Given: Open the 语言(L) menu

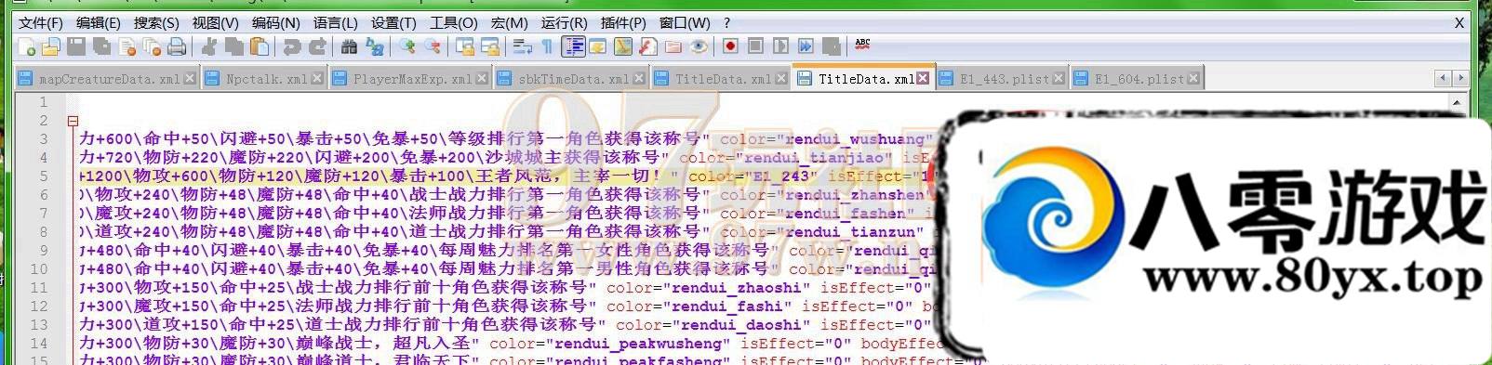Looking at the screenshot, I should [x=335, y=22].
